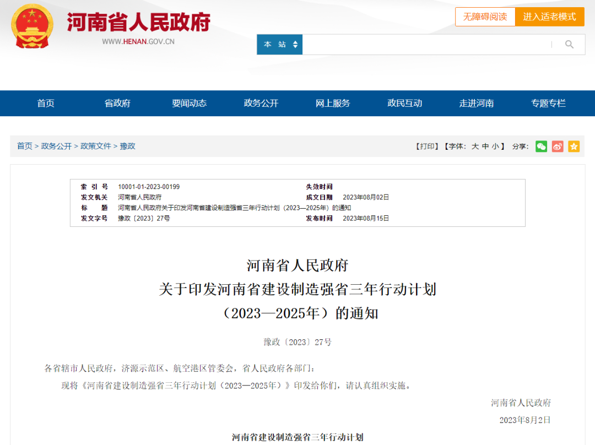Image resolution: width=595 pixels, height=445 pixels.
Task: Go to 要闻动态 section
Action: (189, 103)
